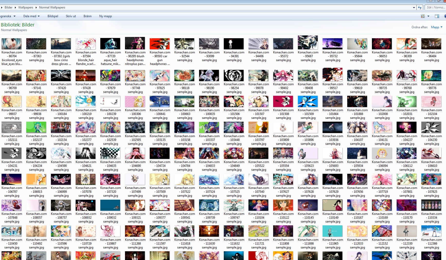Click Skriv ut in the toolbar
Viewport: 446px width, 260px height.
click(x=71, y=16)
